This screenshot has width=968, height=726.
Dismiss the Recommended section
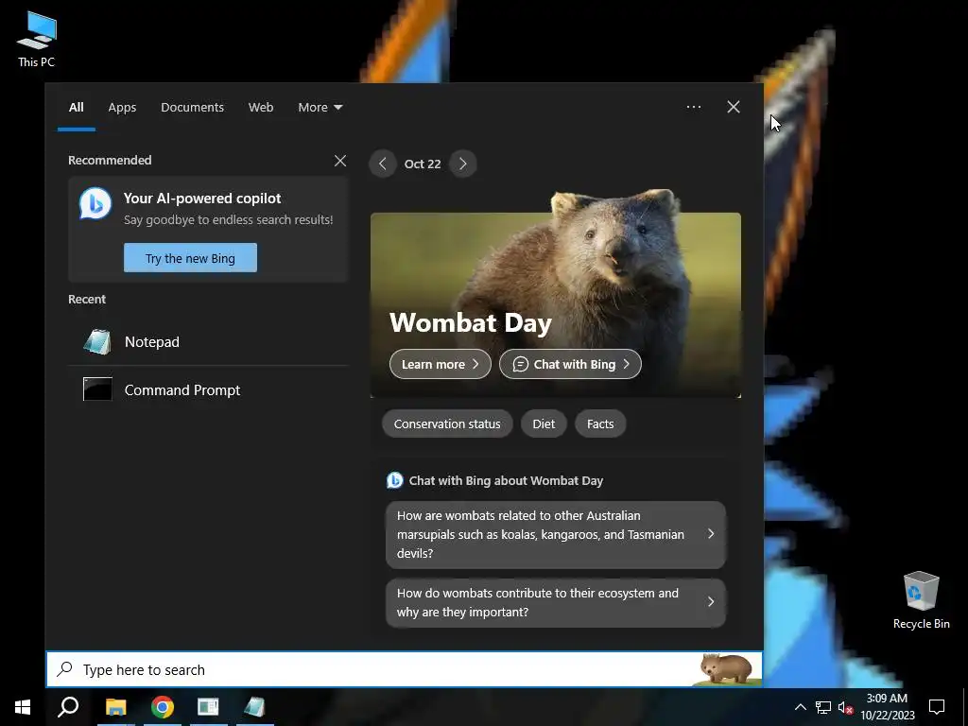click(x=340, y=161)
